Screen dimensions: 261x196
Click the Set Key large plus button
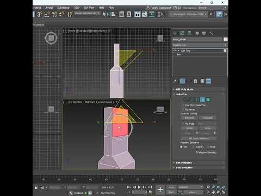[x=160, y=189]
